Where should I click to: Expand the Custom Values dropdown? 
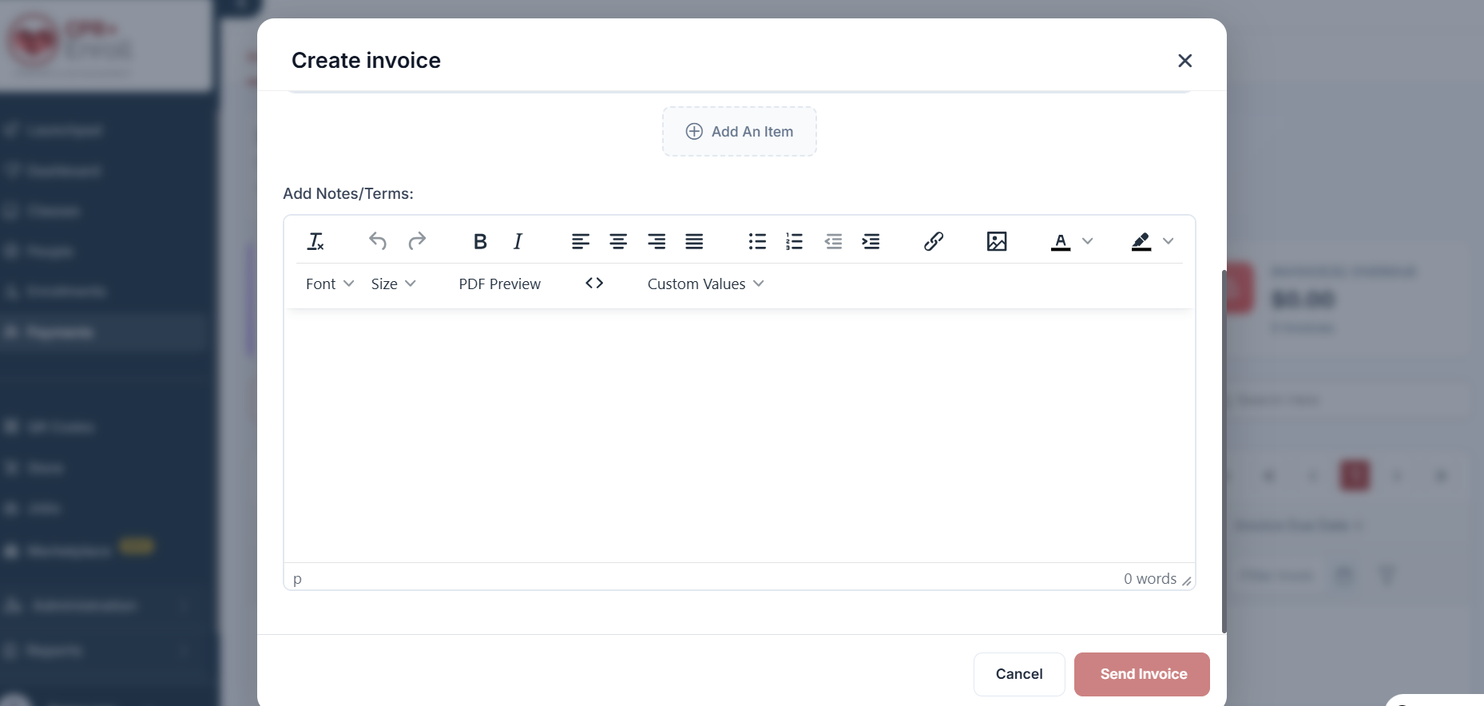click(x=706, y=284)
